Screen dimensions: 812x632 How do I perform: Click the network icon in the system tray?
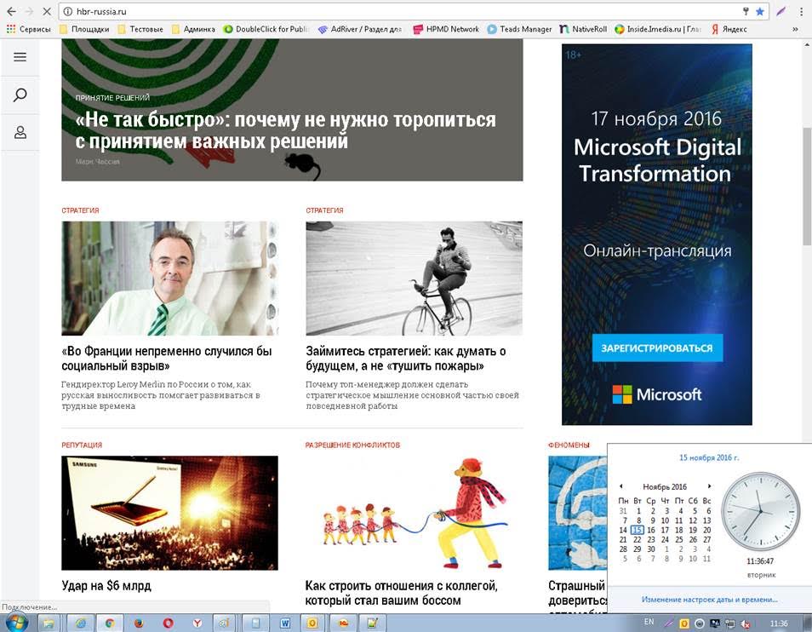pos(729,623)
